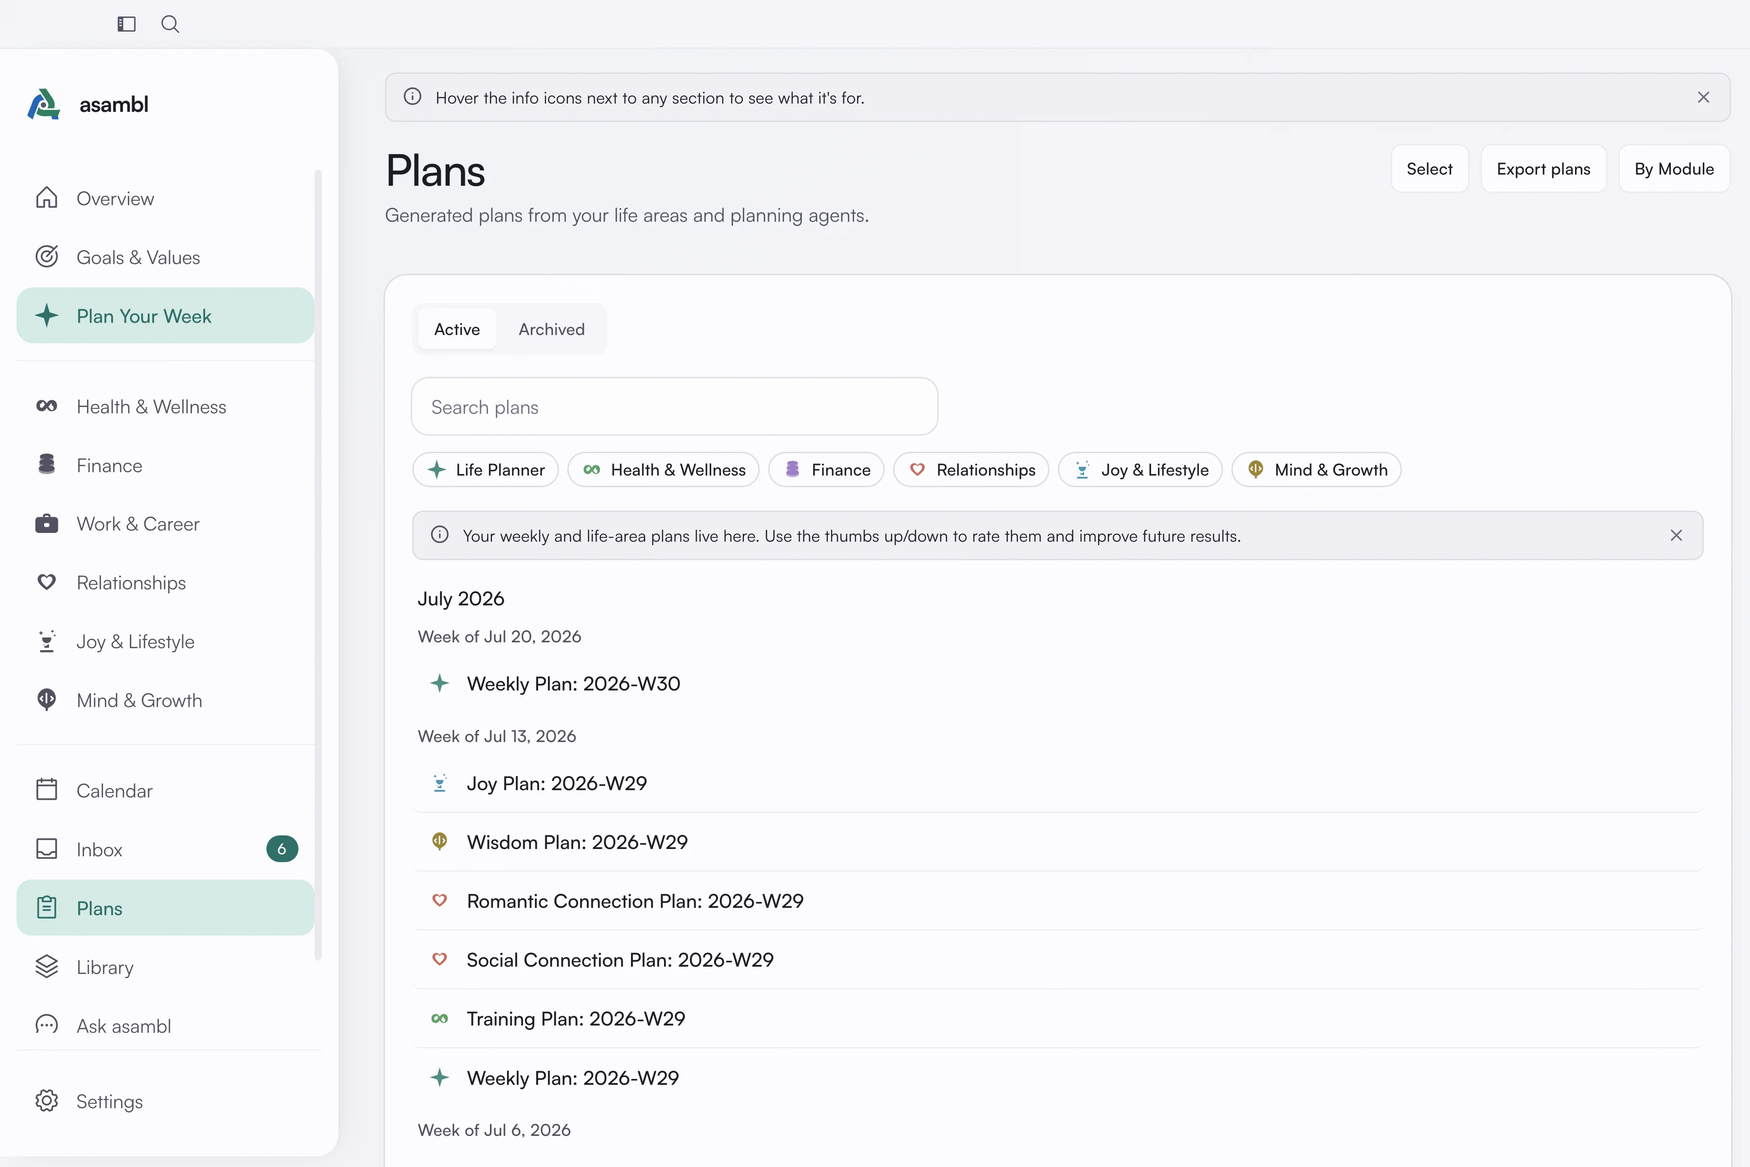This screenshot has height=1167, width=1750.
Task: Click the sparkle icon beside Weekly Plan: 2026-W30
Action: [440, 683]
